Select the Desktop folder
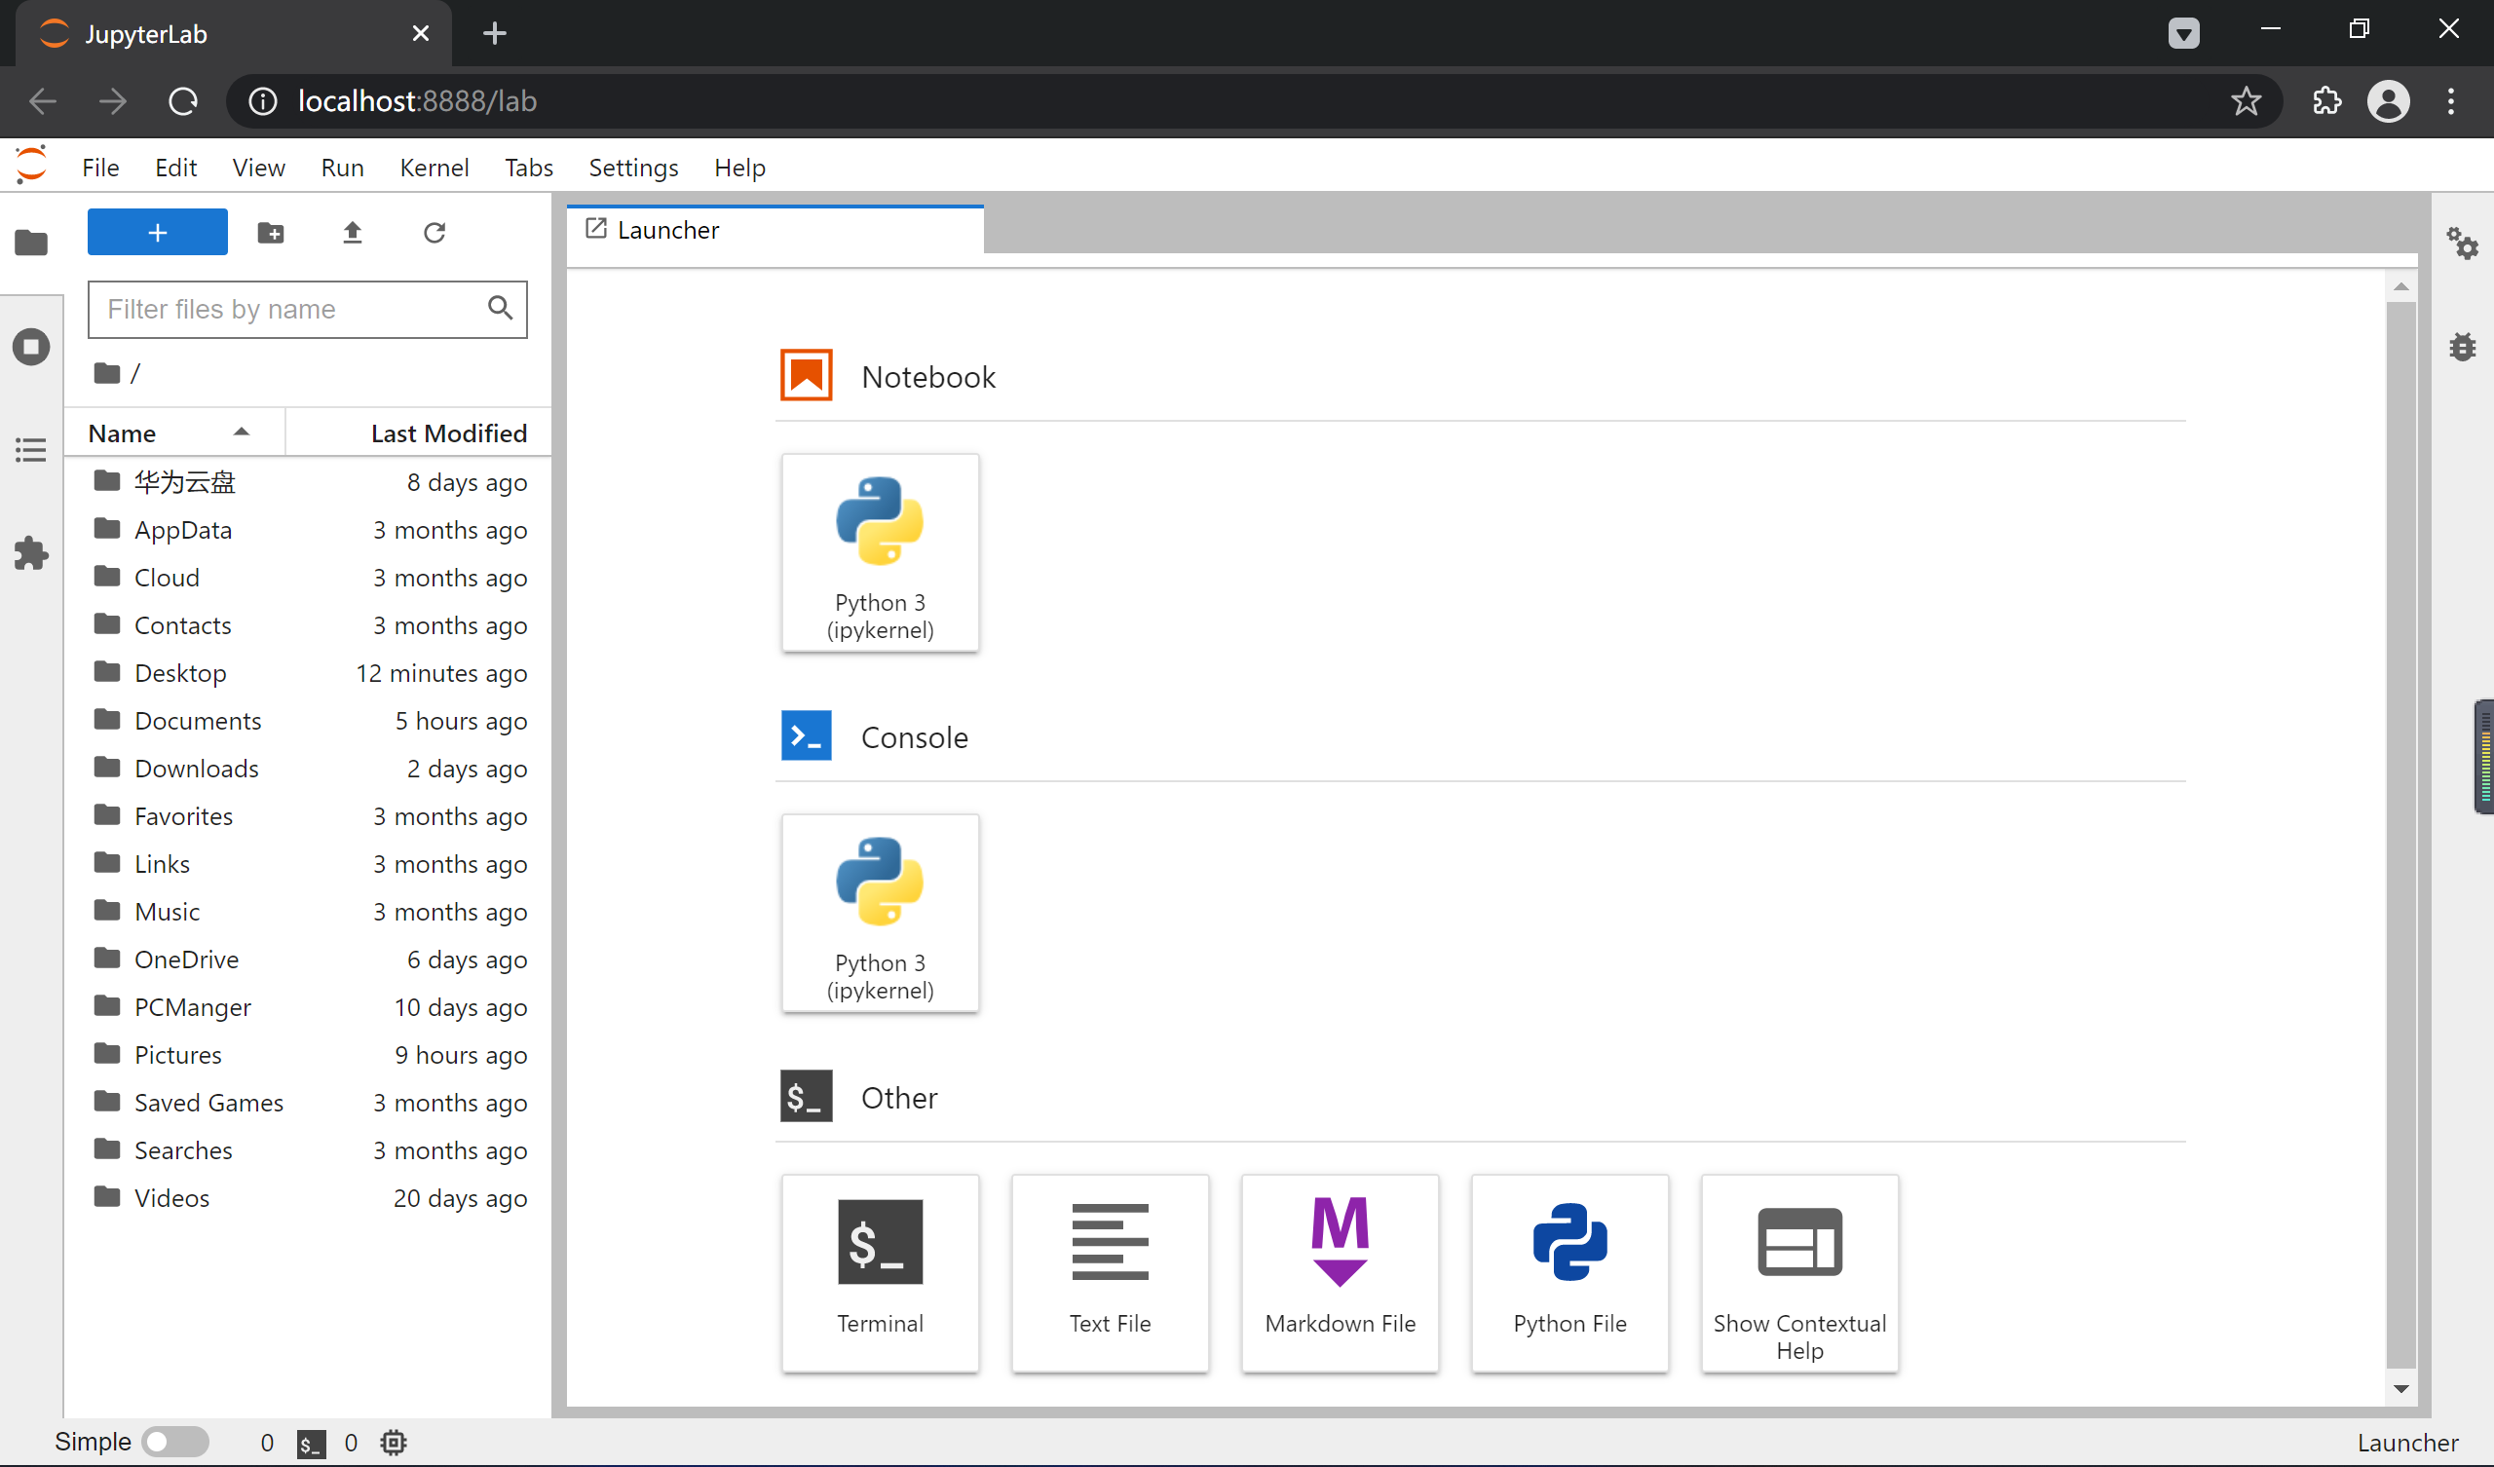Viewport: 2494px width, 1467px height. (308, 673)
